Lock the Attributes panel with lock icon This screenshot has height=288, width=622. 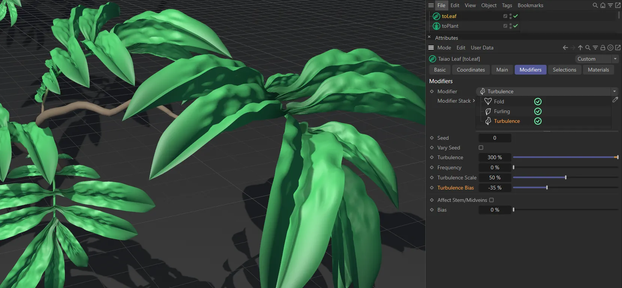(603, 48)
